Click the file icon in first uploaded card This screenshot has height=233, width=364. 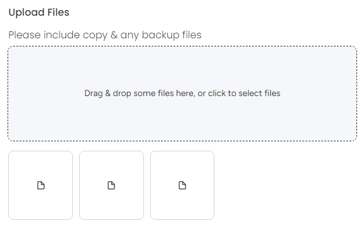[41, 185]
